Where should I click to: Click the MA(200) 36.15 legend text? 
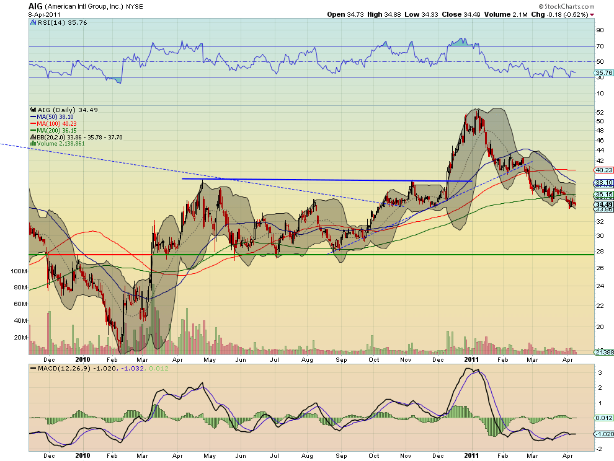pos(57,130)
